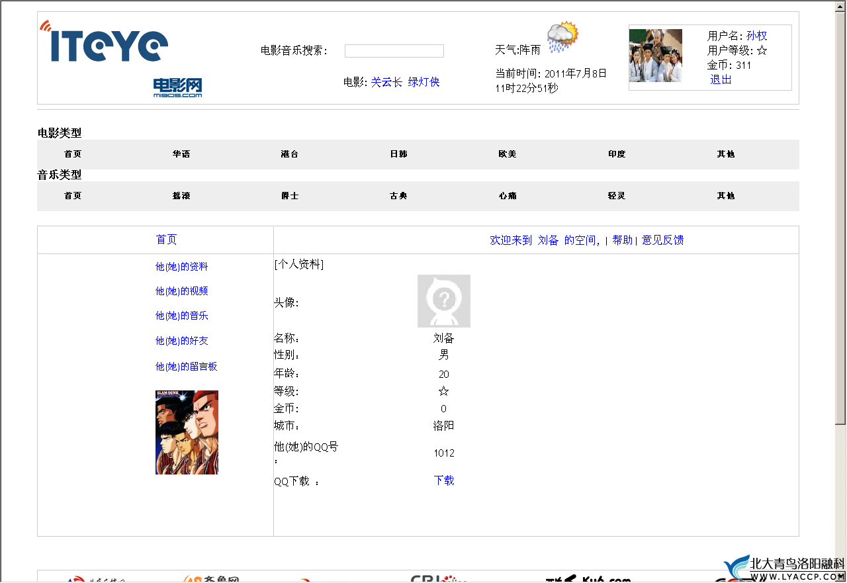Select 华语 movie category
Viewport: 847px width, 583px height.
(x=181, y=154)
